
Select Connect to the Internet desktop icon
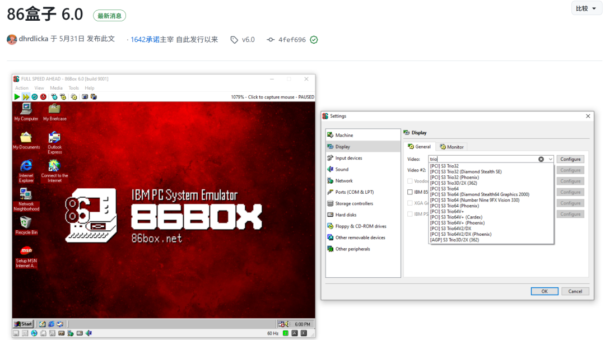click(54, 171)
